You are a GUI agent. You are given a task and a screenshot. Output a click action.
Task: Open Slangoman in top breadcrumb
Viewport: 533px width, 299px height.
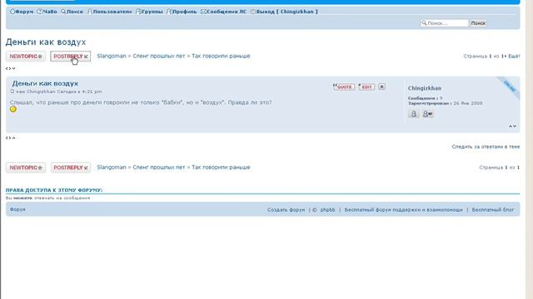[x=112, y=56]
